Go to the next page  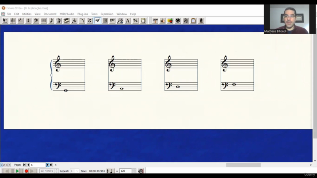[x=48, y=165]
